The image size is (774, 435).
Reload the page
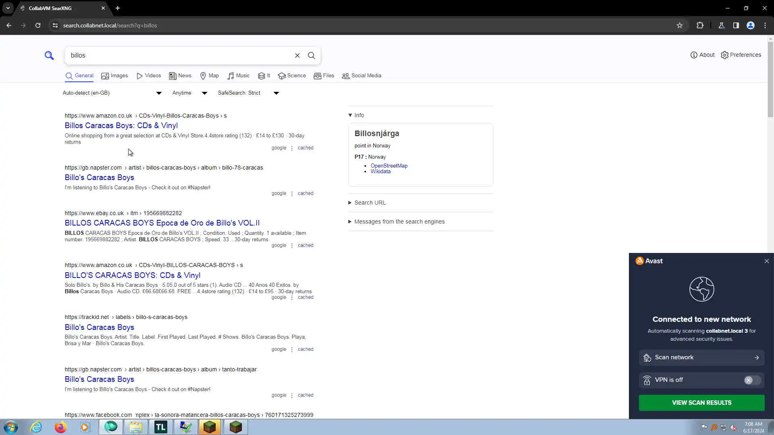click(38, 25)
